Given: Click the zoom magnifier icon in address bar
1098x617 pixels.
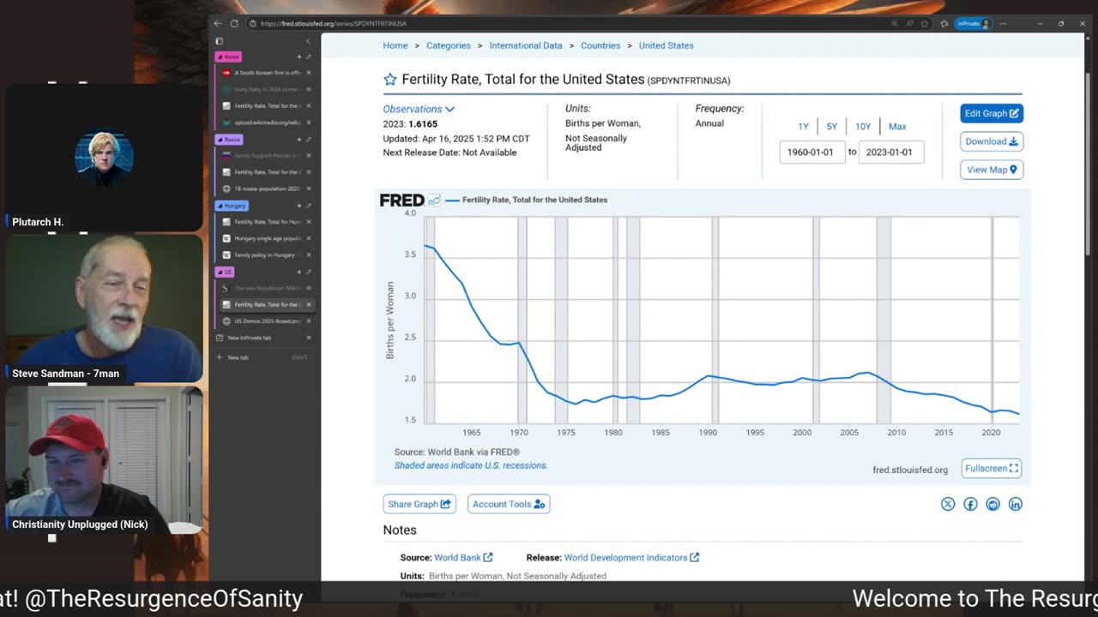Looking at the screenshot, I should [895, 24].
